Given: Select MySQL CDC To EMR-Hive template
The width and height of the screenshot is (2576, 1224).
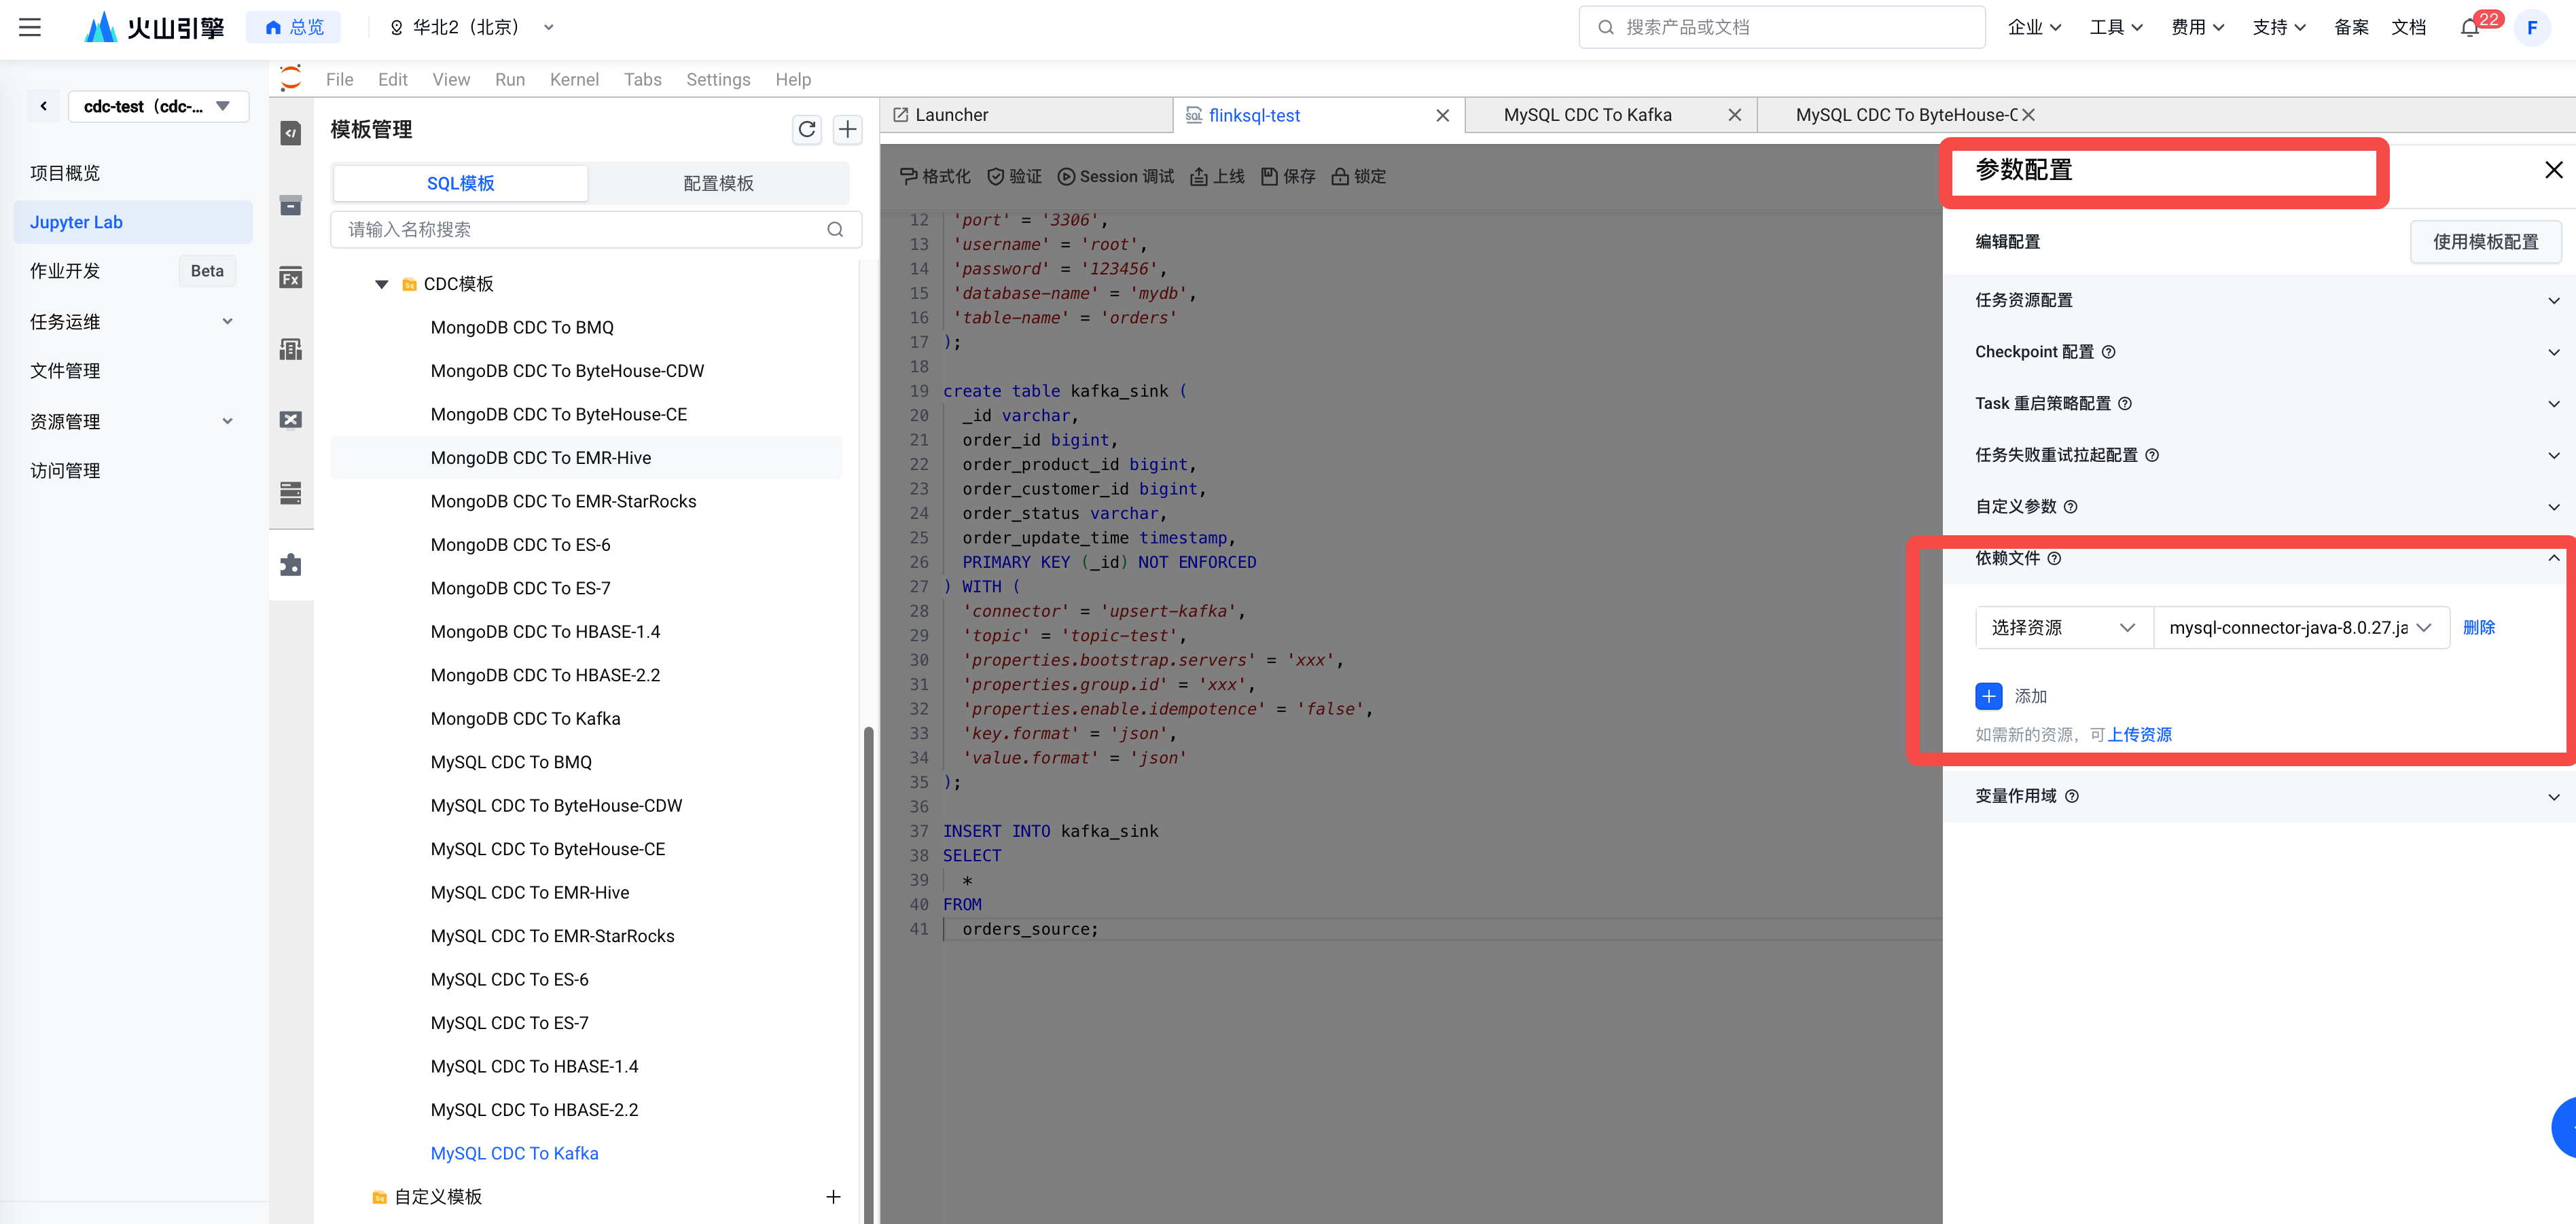Looking at the screenshot, I should (529, 892).
